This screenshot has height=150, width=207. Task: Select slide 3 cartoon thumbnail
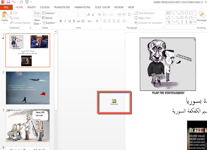tap(28, 125)
